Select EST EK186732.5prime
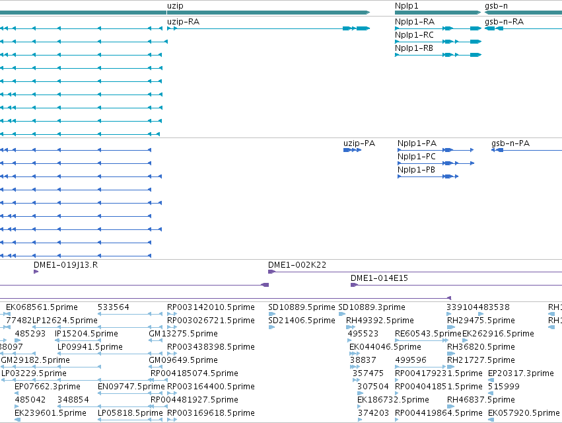Screen dimensions: 562x423 [393, 401]
